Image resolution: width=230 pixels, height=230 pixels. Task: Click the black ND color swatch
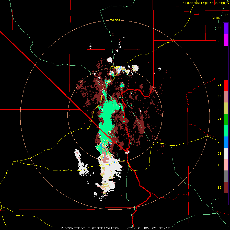point(226,199)
